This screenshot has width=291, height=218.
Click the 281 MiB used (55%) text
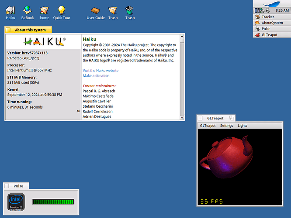(x=23, y=82)
